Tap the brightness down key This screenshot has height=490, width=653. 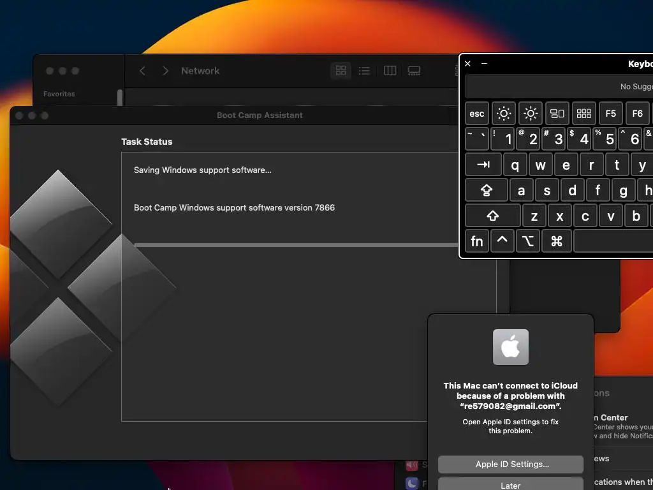tap(504, 114)
